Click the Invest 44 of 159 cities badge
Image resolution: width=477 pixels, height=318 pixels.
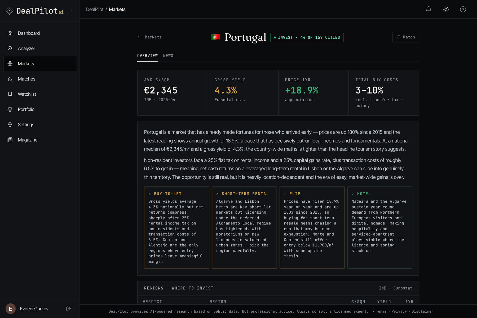pyautogui.click(x=307, y=37)
